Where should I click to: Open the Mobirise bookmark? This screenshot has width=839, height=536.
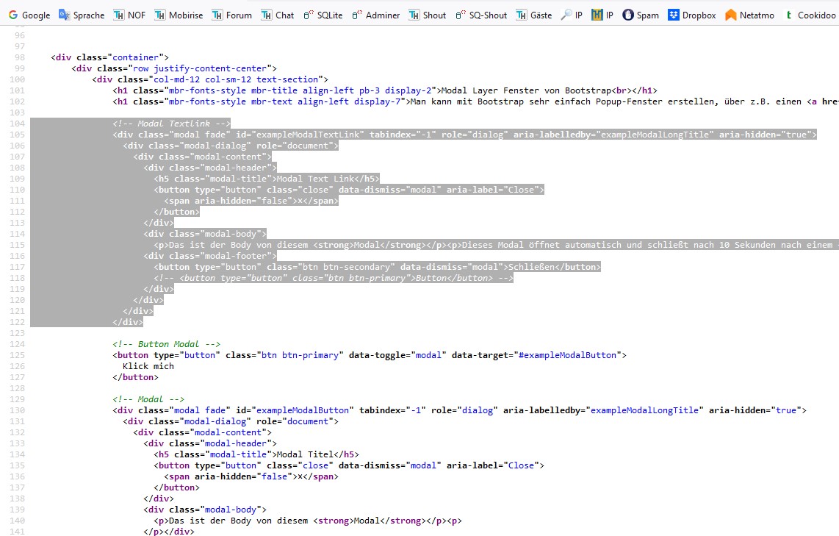click(x=179, y=15)
